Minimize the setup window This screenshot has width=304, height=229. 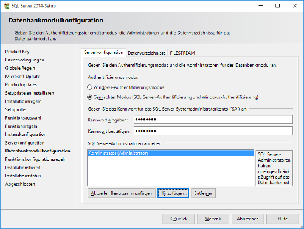click(x=261, y=6)
